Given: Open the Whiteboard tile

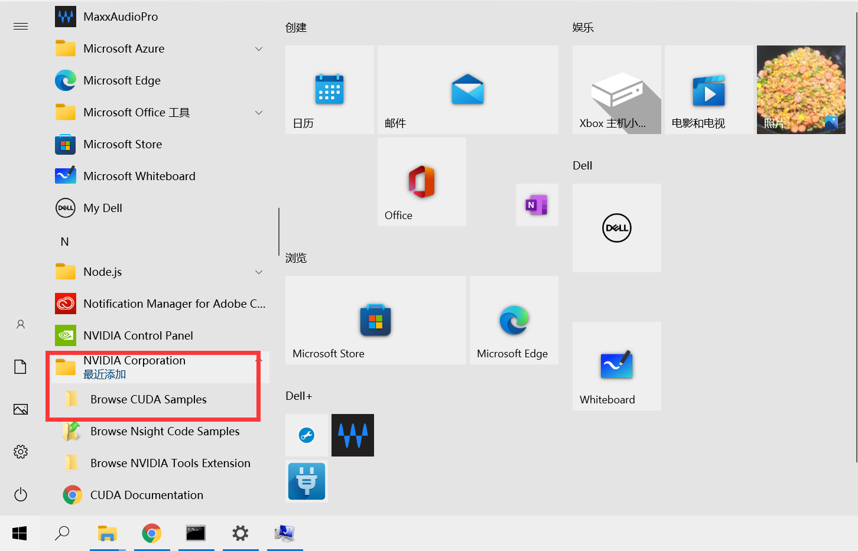Looking at the screenshot, I should pyautogui.click(x=617, y=366).
